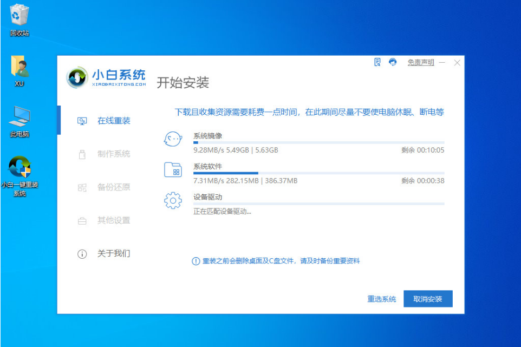The width and height of the screenshot is (521, 347).
Task: Click the 系统镜像 disc face icon
Action: pos(172,140)
